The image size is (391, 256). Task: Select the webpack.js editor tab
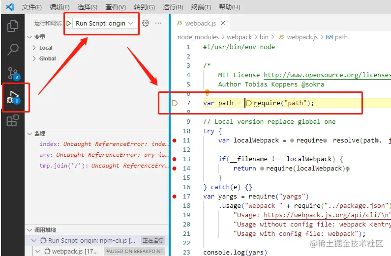(x=201, y=23)
